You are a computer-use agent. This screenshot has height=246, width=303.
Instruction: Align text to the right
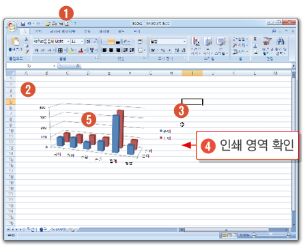(x=118, y=50)
